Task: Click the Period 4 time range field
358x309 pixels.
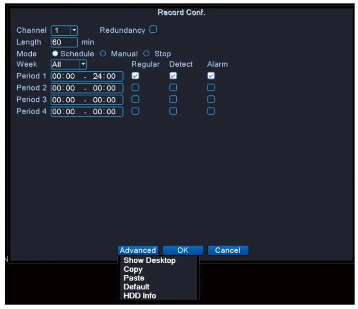Action: 87,112
